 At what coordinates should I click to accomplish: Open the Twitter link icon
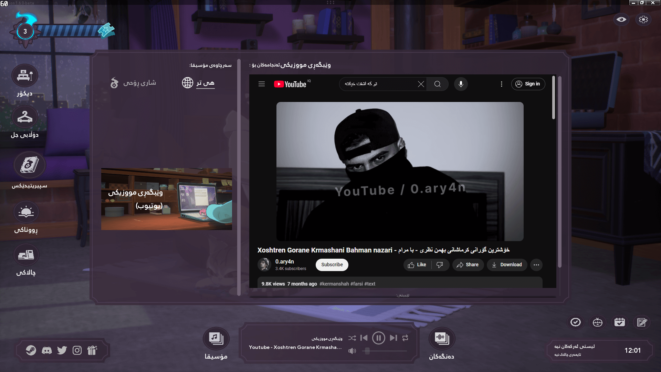[62, 350]
